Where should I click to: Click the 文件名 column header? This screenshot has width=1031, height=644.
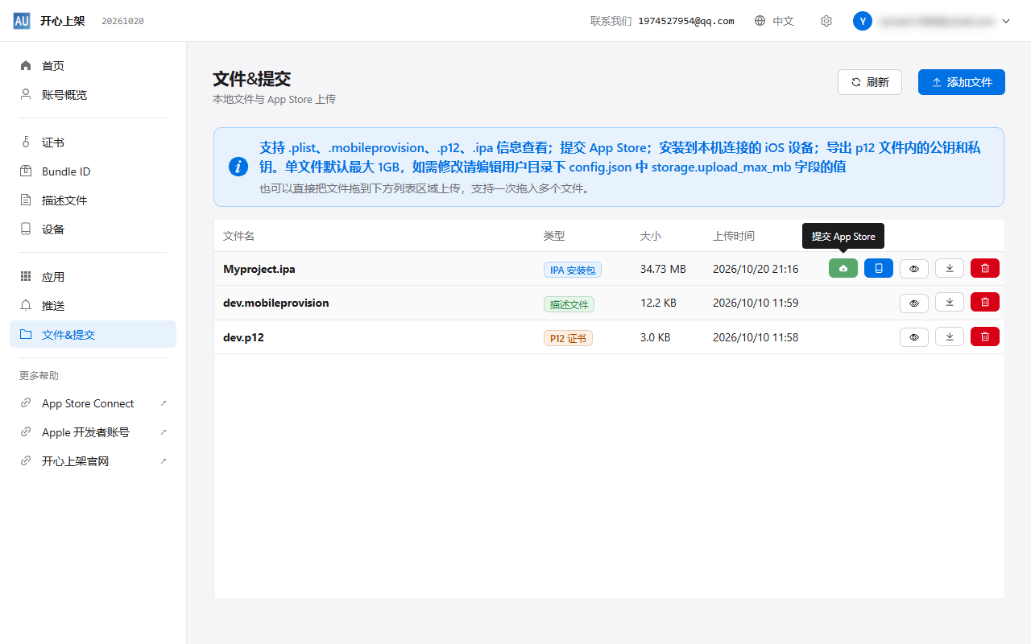click(239, 236)
